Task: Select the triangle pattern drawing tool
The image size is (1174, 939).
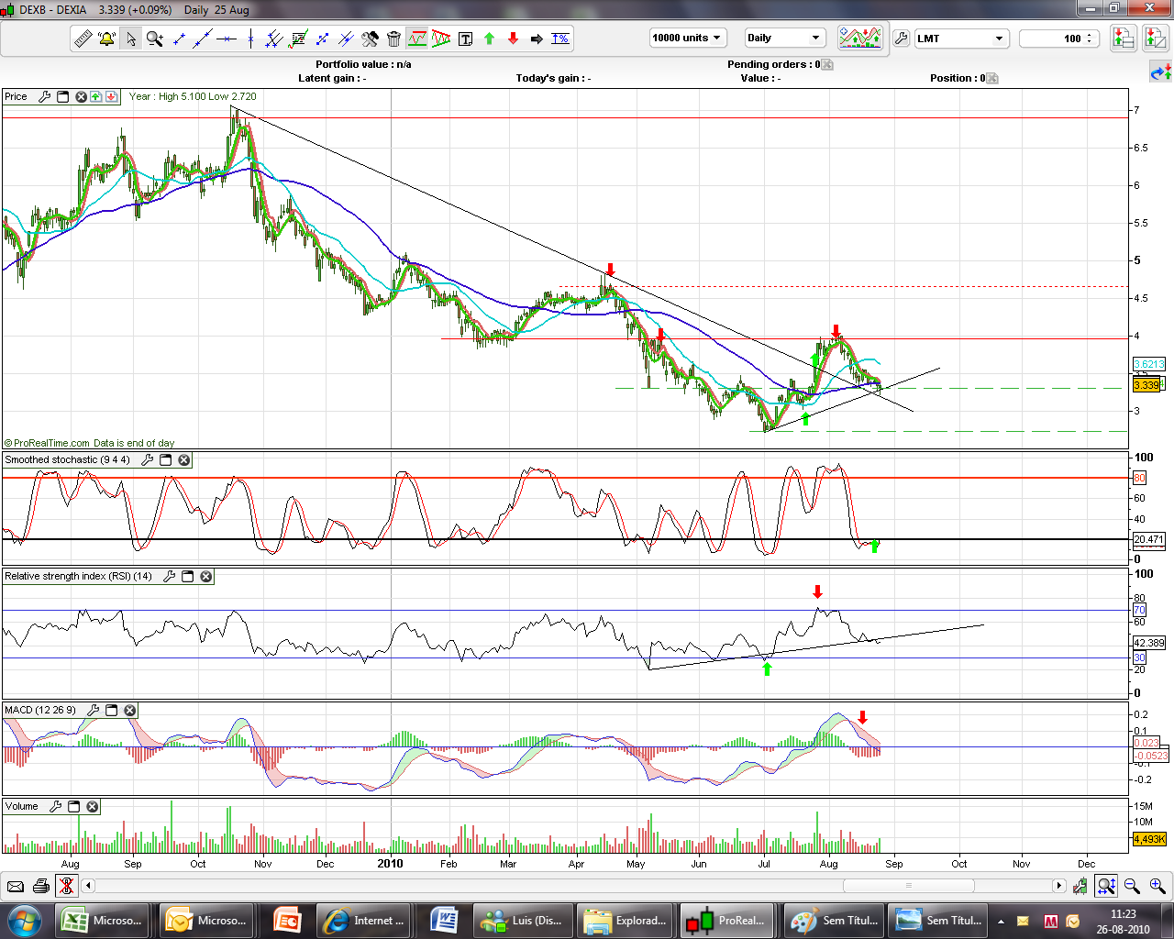Action: pyautogui.click(x=441, y=39)
